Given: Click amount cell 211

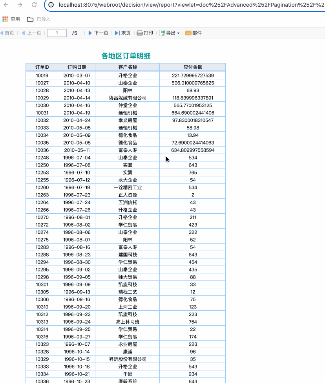Looking at the screenshot, I should tap(192, 217).
